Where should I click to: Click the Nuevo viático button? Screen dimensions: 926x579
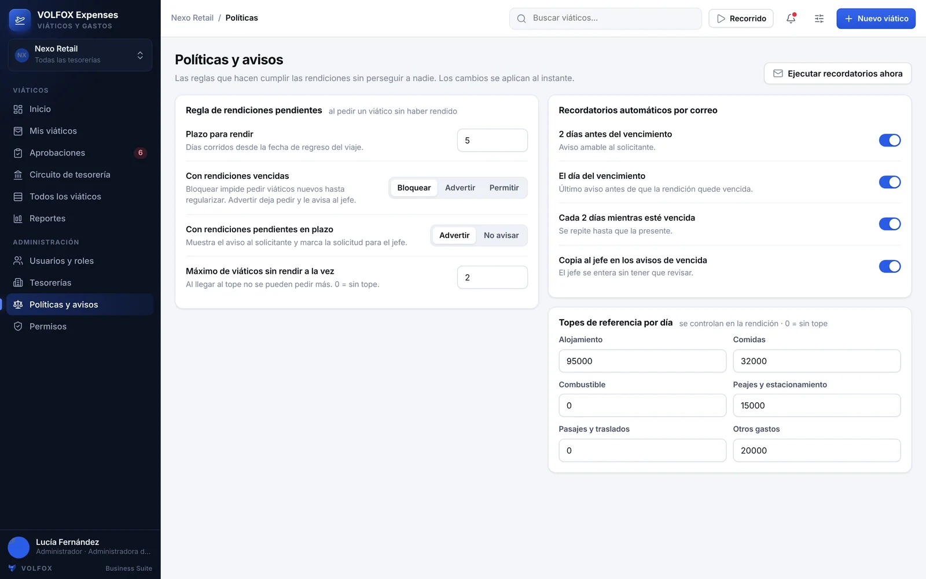(x=876, y=19)
